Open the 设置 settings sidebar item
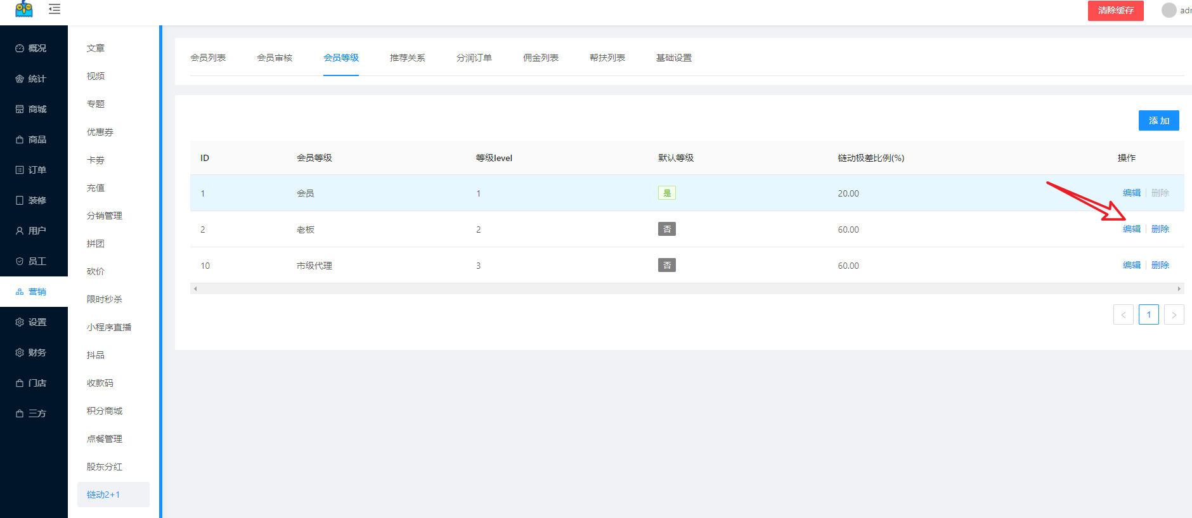Viewport: 1192px width, 518px height. [31, 322]
